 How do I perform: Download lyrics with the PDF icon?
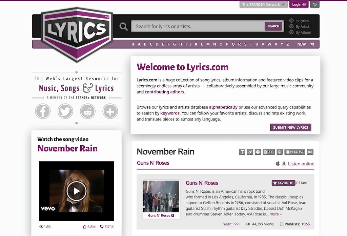coord(268,152)
